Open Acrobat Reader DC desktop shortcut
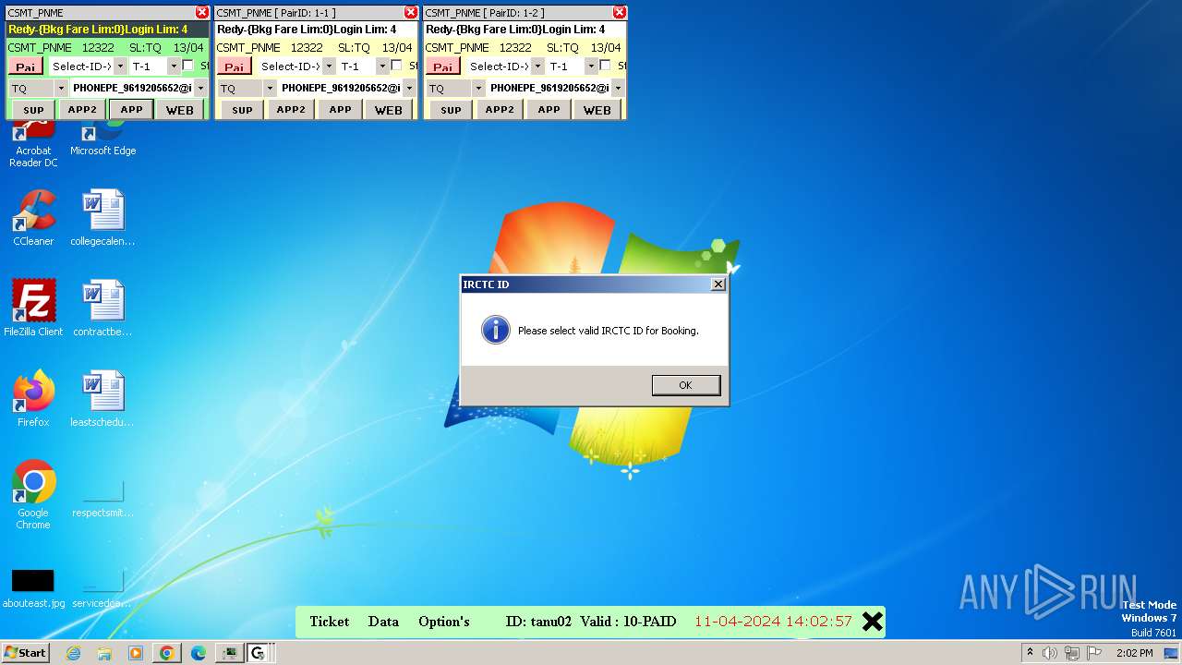 (x=33, y=144)
